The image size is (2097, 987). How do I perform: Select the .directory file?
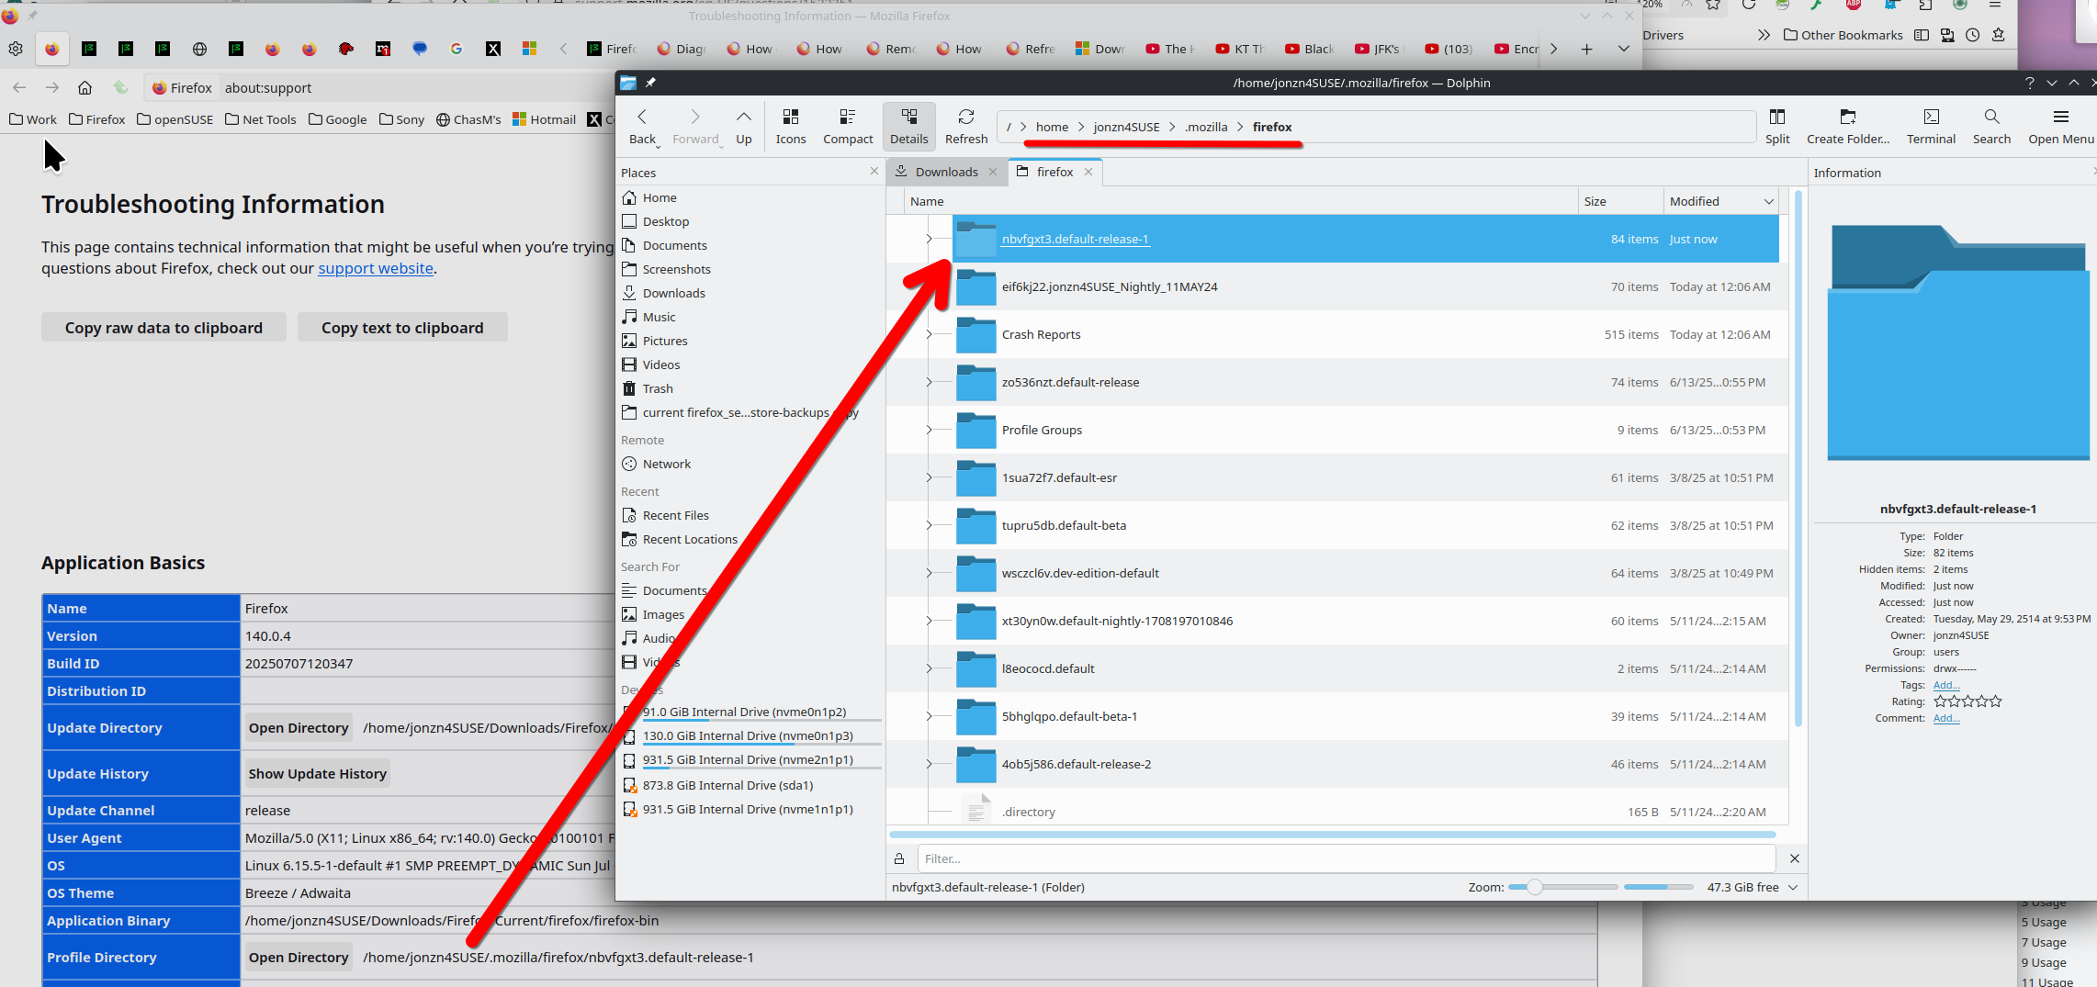[1028, 812]
